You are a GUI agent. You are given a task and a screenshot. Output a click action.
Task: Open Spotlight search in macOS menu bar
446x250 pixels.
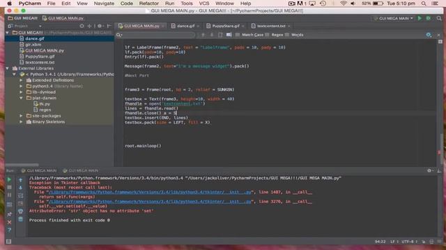424,3
